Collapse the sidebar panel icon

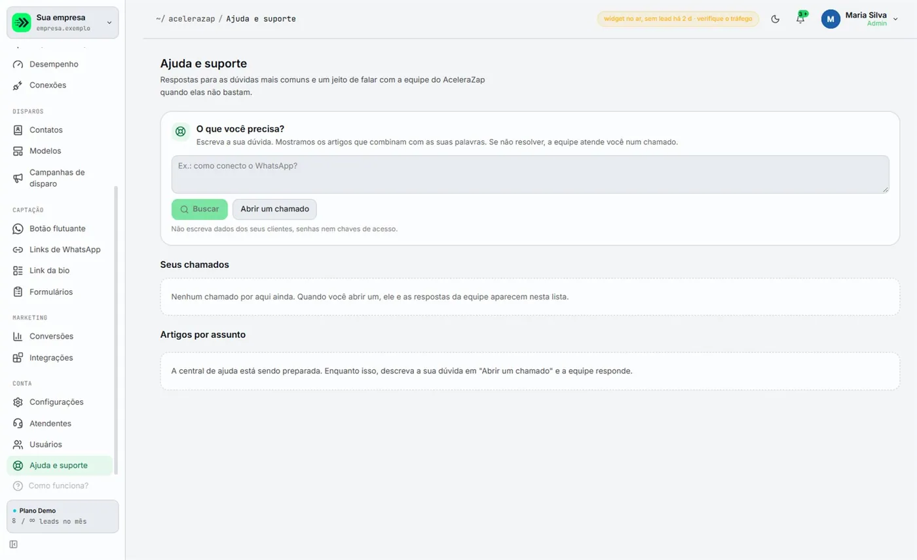(14, 544)
